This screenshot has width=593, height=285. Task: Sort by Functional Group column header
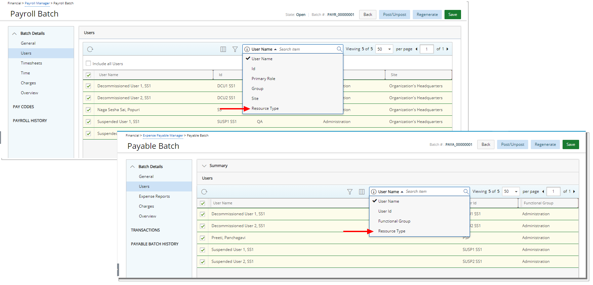pyautogui.click(x=538, y=203)
